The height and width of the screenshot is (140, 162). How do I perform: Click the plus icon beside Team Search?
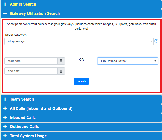(x=5, y=99)
